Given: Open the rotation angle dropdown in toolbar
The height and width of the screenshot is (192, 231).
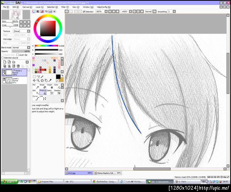Looking at the screenshot, I should coord(131,11).
